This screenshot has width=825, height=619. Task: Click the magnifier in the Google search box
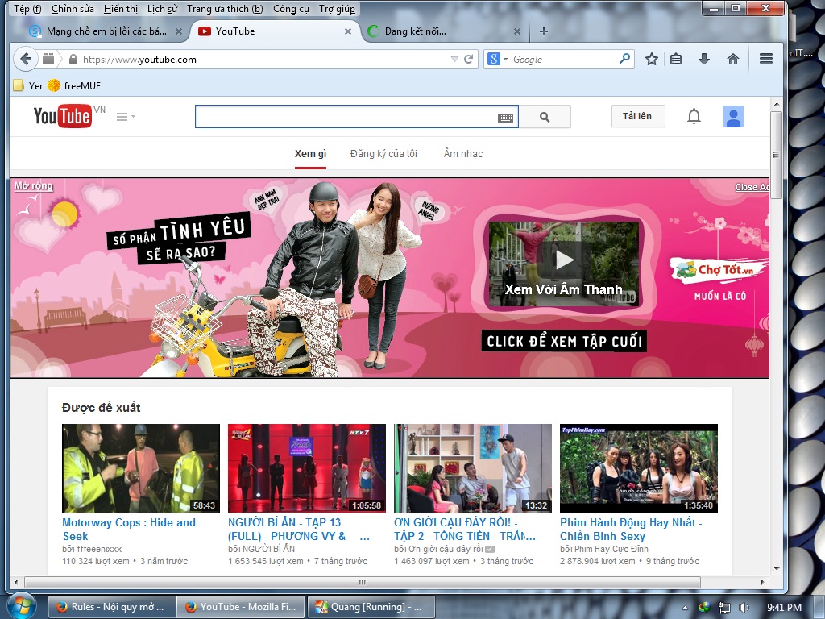[x=624, y=58]
